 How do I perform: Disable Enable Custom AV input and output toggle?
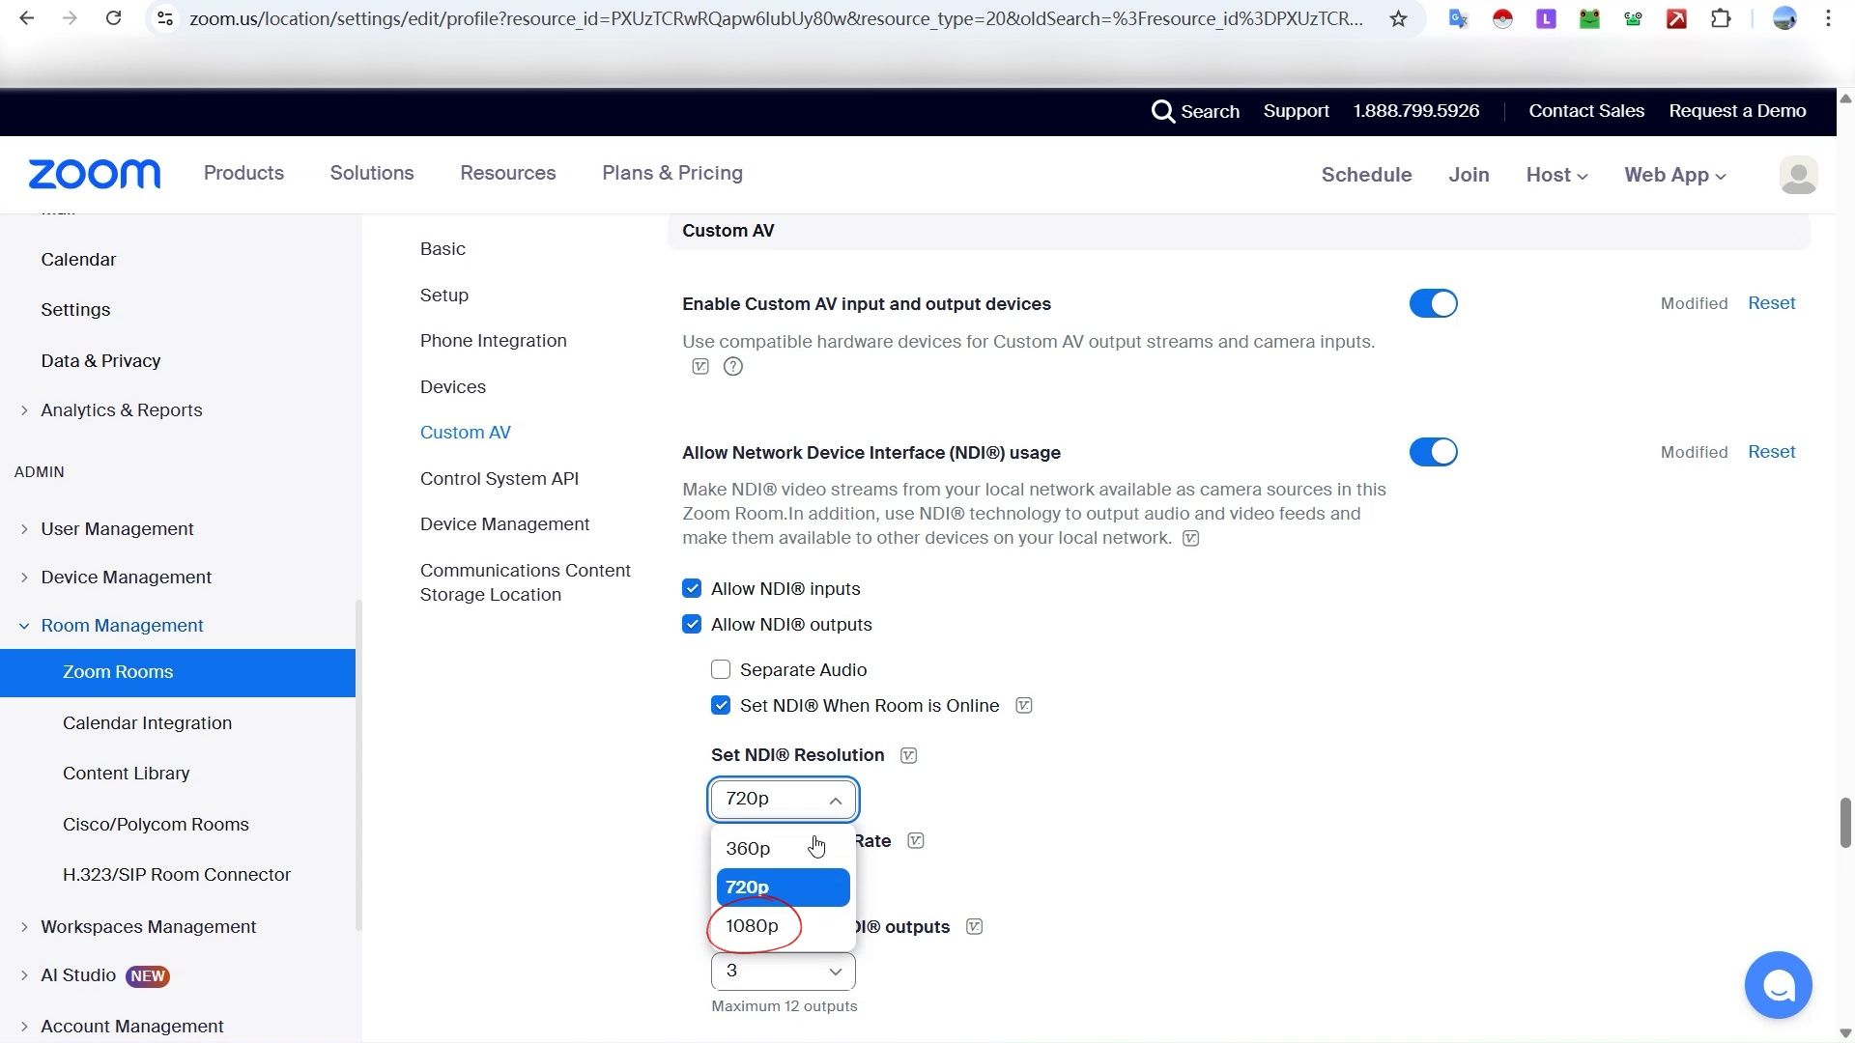(x=1433, y=303)
